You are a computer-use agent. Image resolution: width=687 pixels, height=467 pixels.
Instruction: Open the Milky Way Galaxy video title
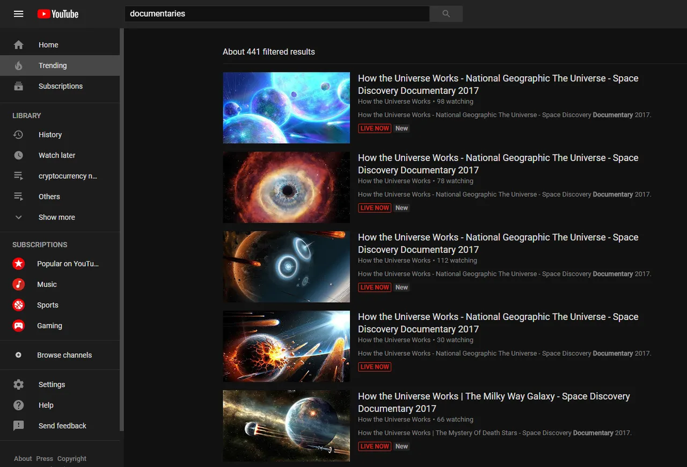(x=494, y=402)
